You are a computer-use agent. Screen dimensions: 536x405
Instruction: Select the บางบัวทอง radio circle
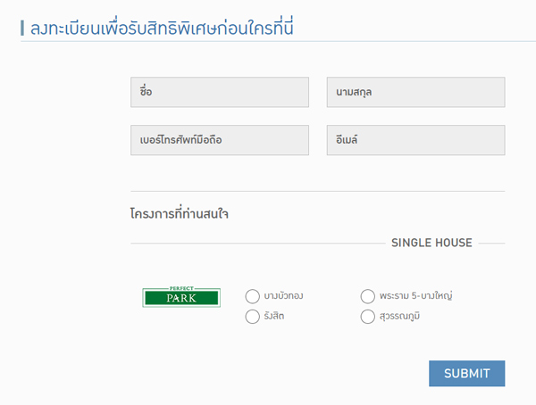click(x=252, y=296)
